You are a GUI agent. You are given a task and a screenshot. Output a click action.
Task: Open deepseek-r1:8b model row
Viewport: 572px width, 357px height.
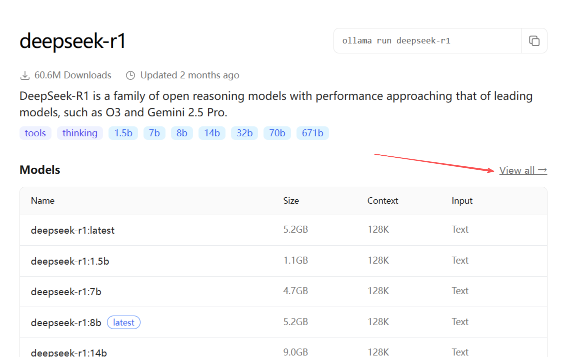283,323
